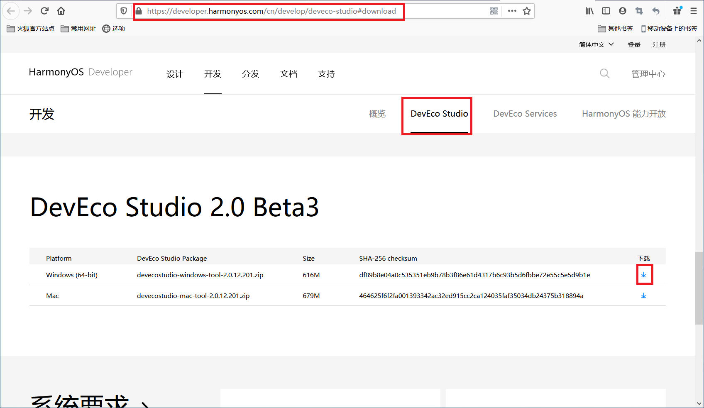
Task: Open the 分发 navigation menu
Action: click(251, 74)
